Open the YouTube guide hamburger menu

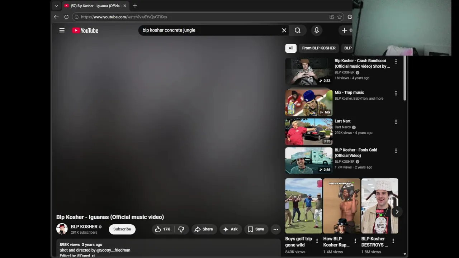pyautogui.click(x=62, y=30)
